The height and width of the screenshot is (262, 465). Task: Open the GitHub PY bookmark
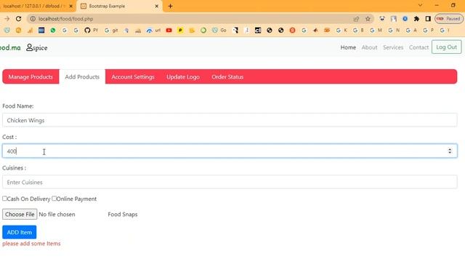tap(91, 31)
